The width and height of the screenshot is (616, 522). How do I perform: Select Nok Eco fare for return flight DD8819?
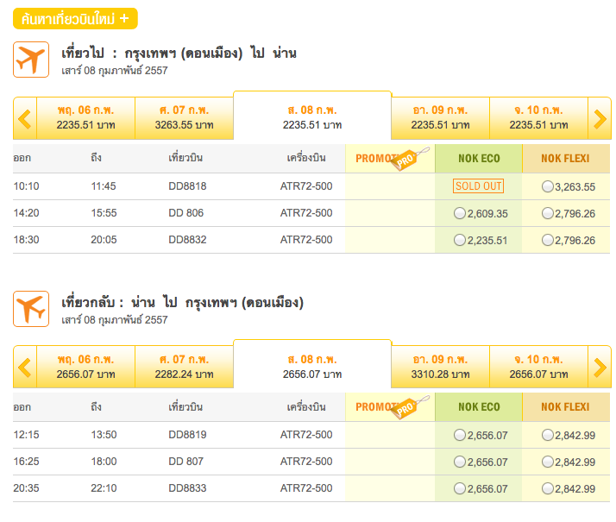point(460,436)
